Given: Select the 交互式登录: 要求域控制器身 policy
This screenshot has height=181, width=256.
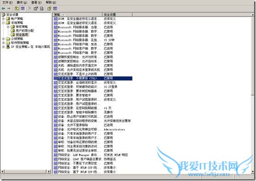Looking at the screenshot, I should click(78, 91).
